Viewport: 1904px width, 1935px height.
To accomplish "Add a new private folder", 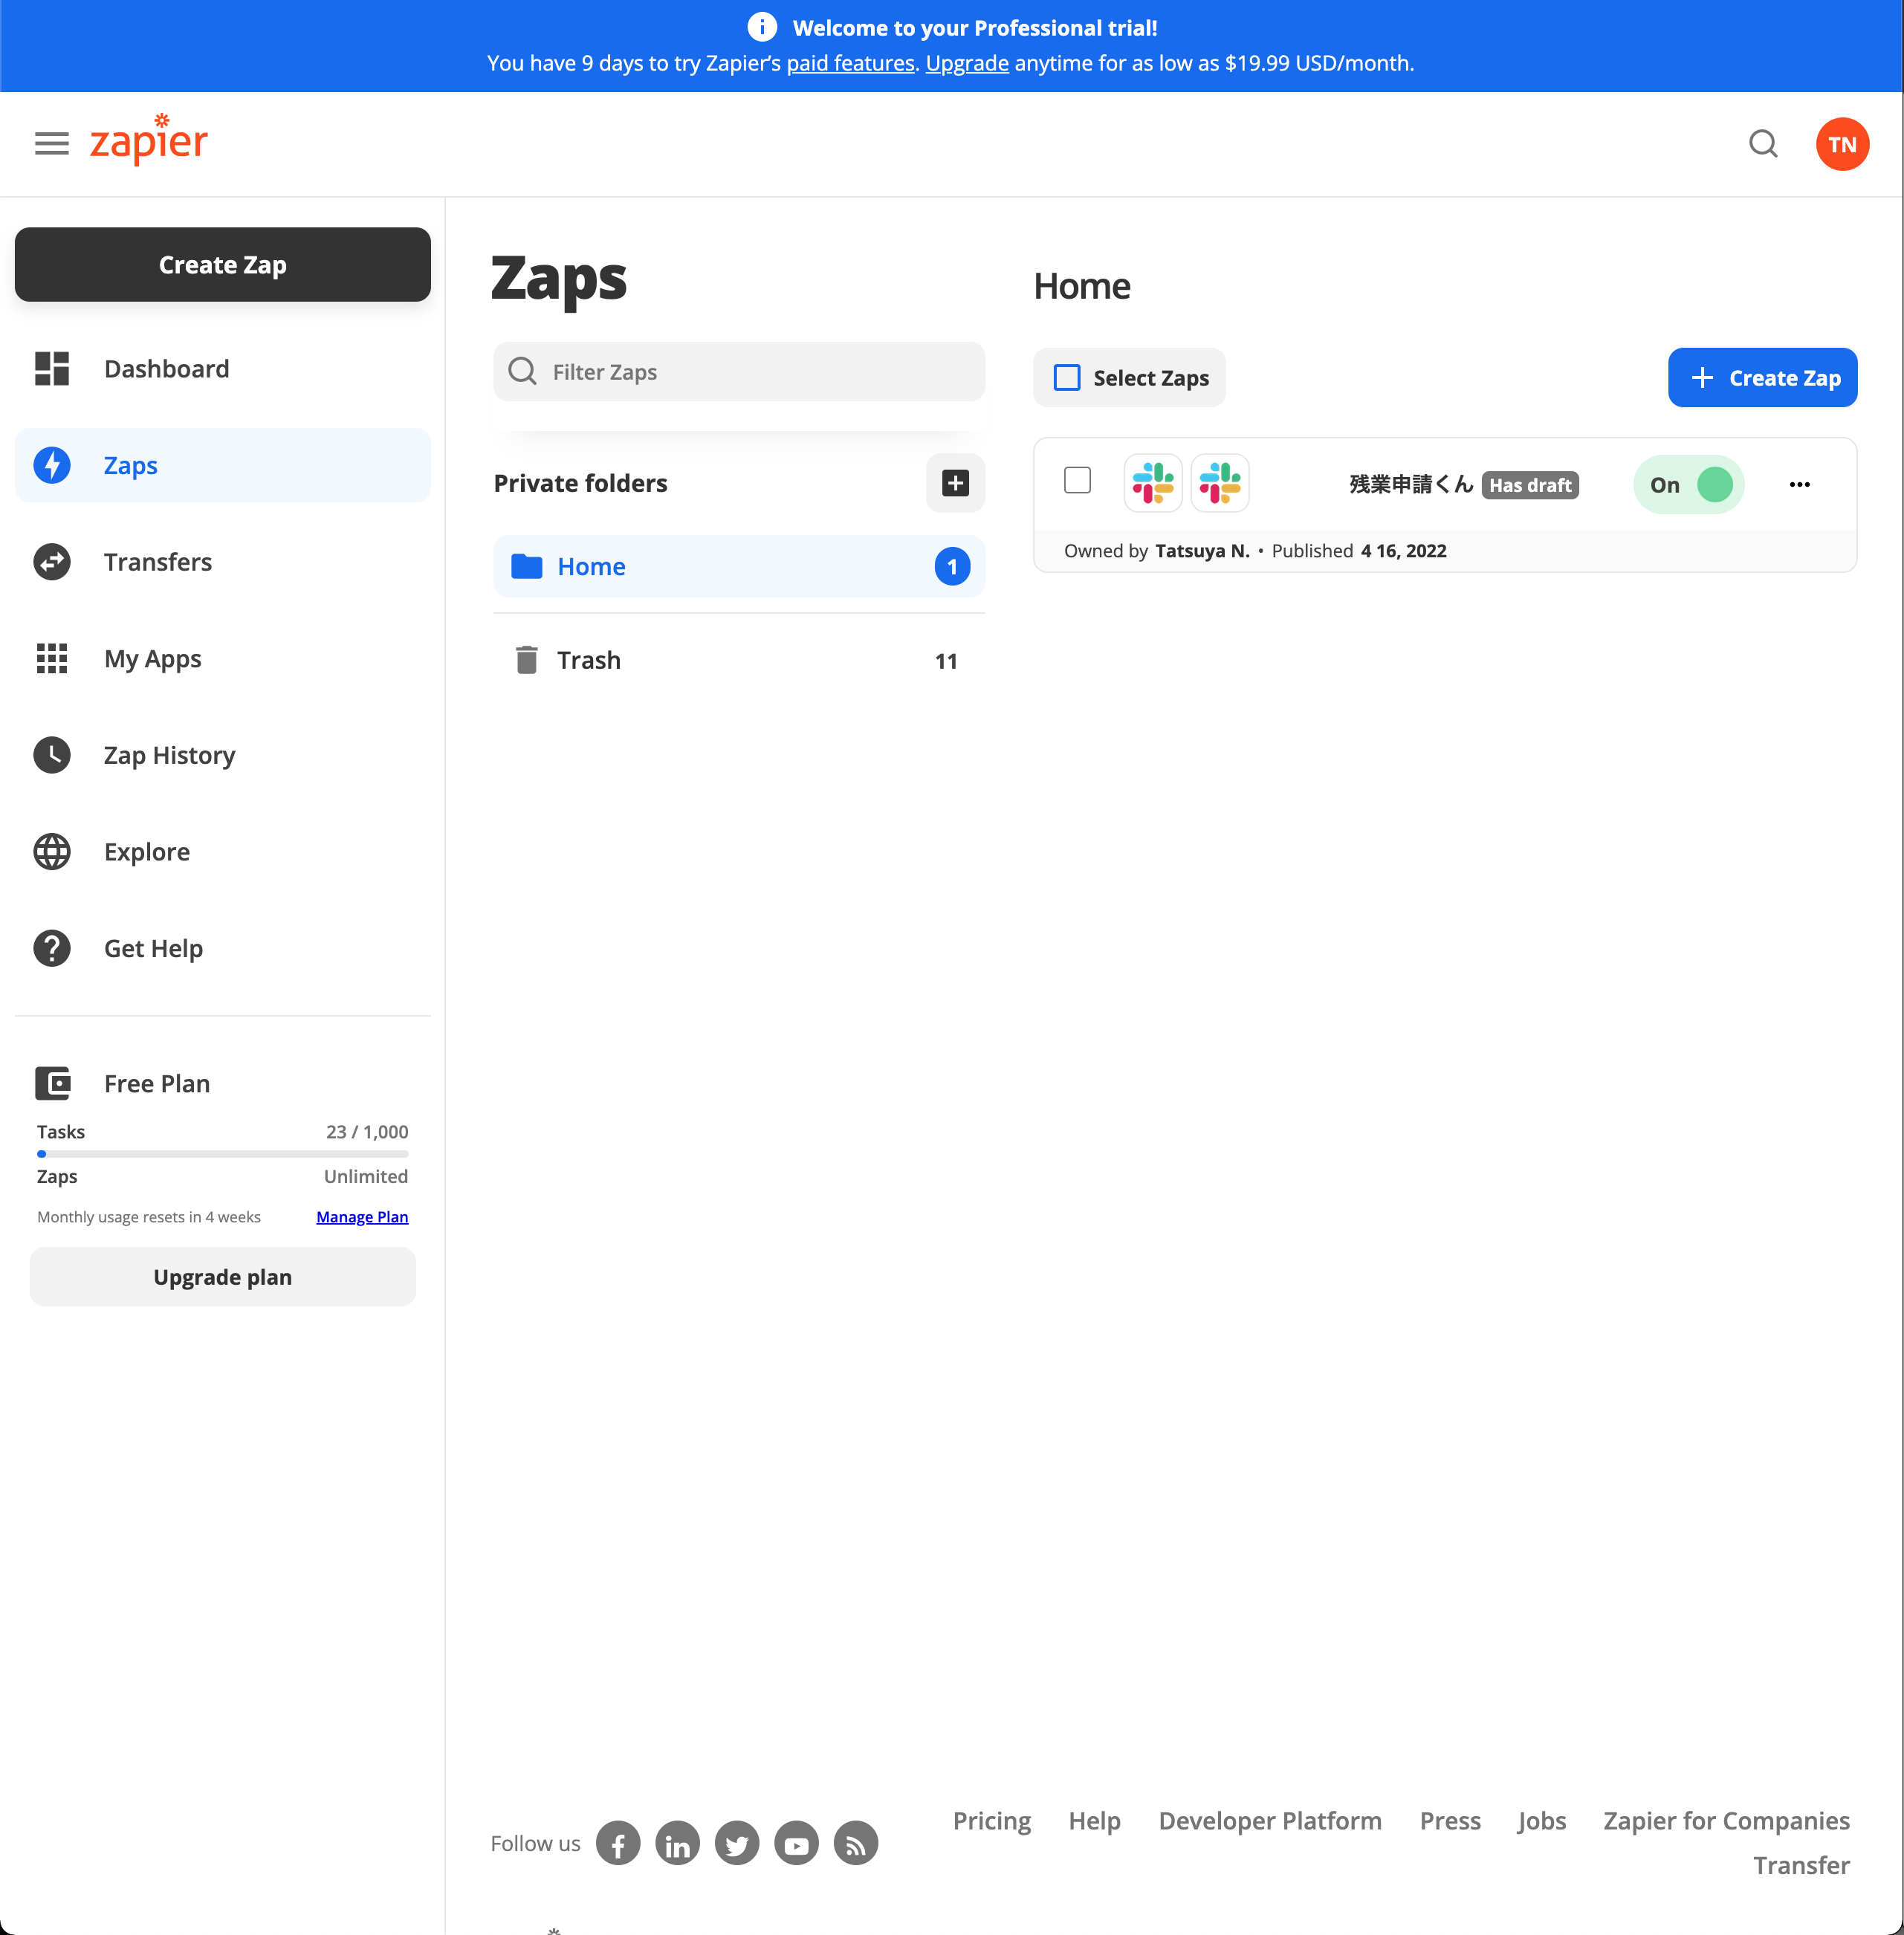I will pyautogui.click(x=954, y=484).
